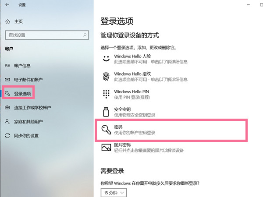The width and height of the screenshot is (263, 197).
Task: Go to 主页 via the home icon
Action: pos(7,21)
